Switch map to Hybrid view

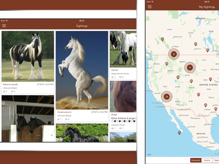207,160
